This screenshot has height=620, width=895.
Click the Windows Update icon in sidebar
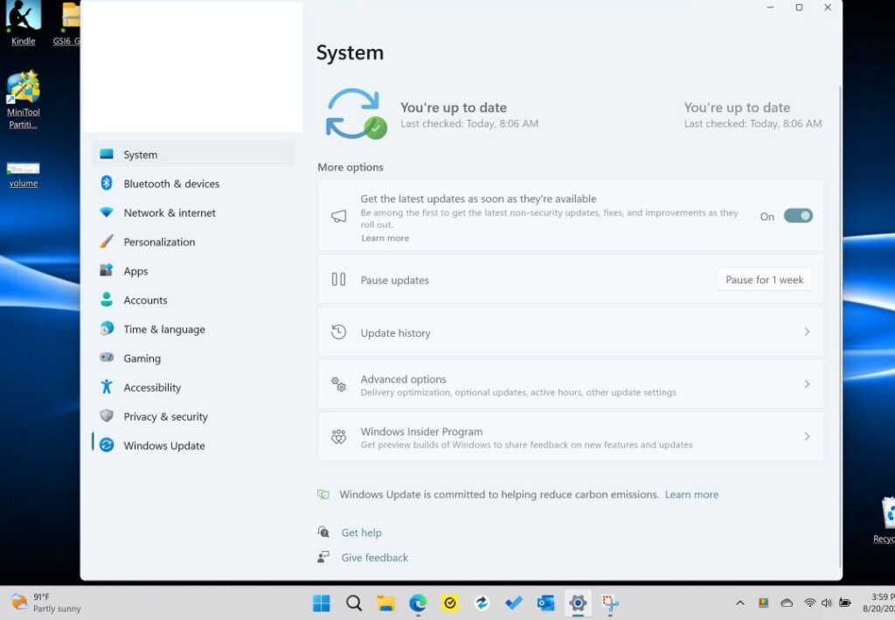(107, 446)
